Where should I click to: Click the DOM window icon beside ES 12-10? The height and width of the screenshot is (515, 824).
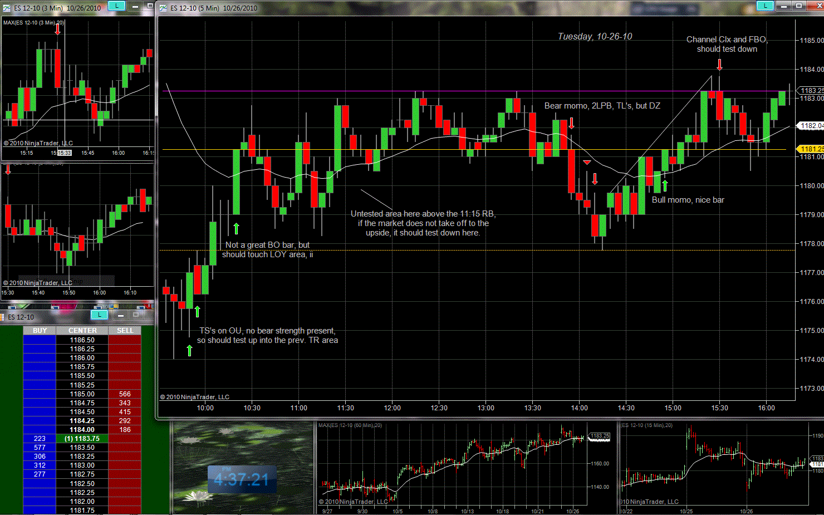tap(2, 317)
